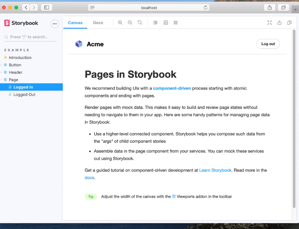Click the Introduction document icon

[6, 57]
